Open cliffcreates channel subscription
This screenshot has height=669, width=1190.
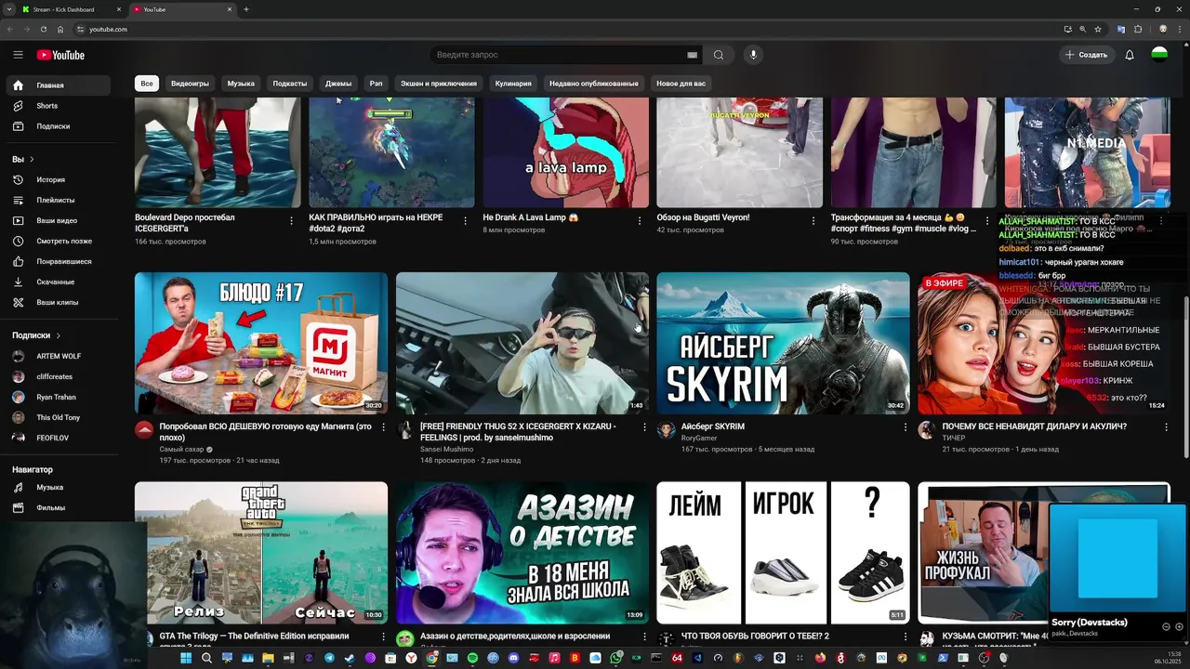[59, 376]
